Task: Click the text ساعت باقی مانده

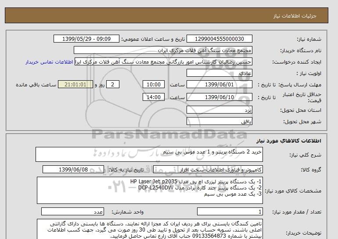Action: [x=36, y=85]
